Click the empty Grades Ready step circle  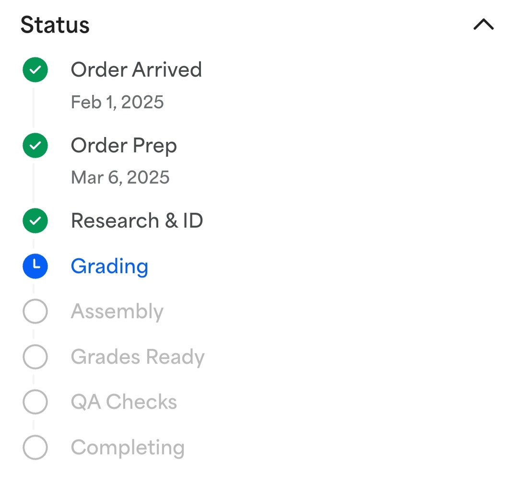point(35,356)
